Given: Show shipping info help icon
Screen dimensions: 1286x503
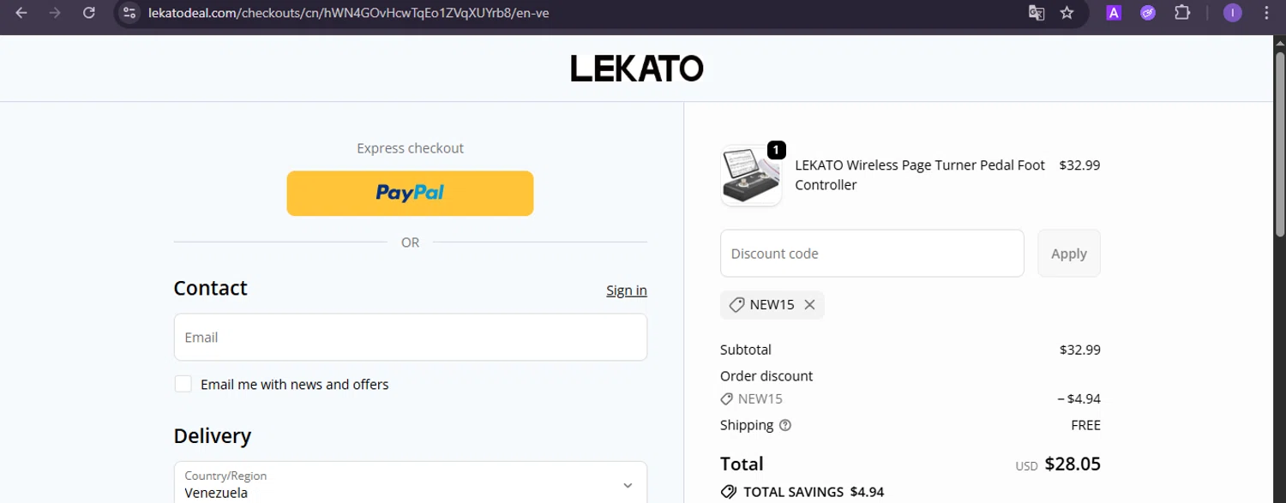Looking at the screenshot, I should [785, 425].
